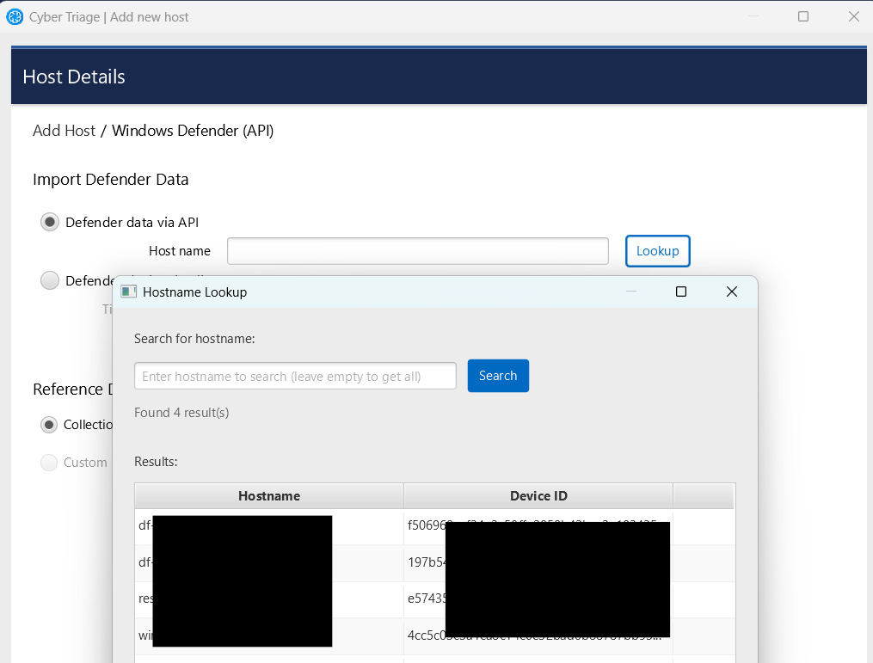The image size is (873, 663).
Task: Click the Lookup button
Action: tap(657, 250)
